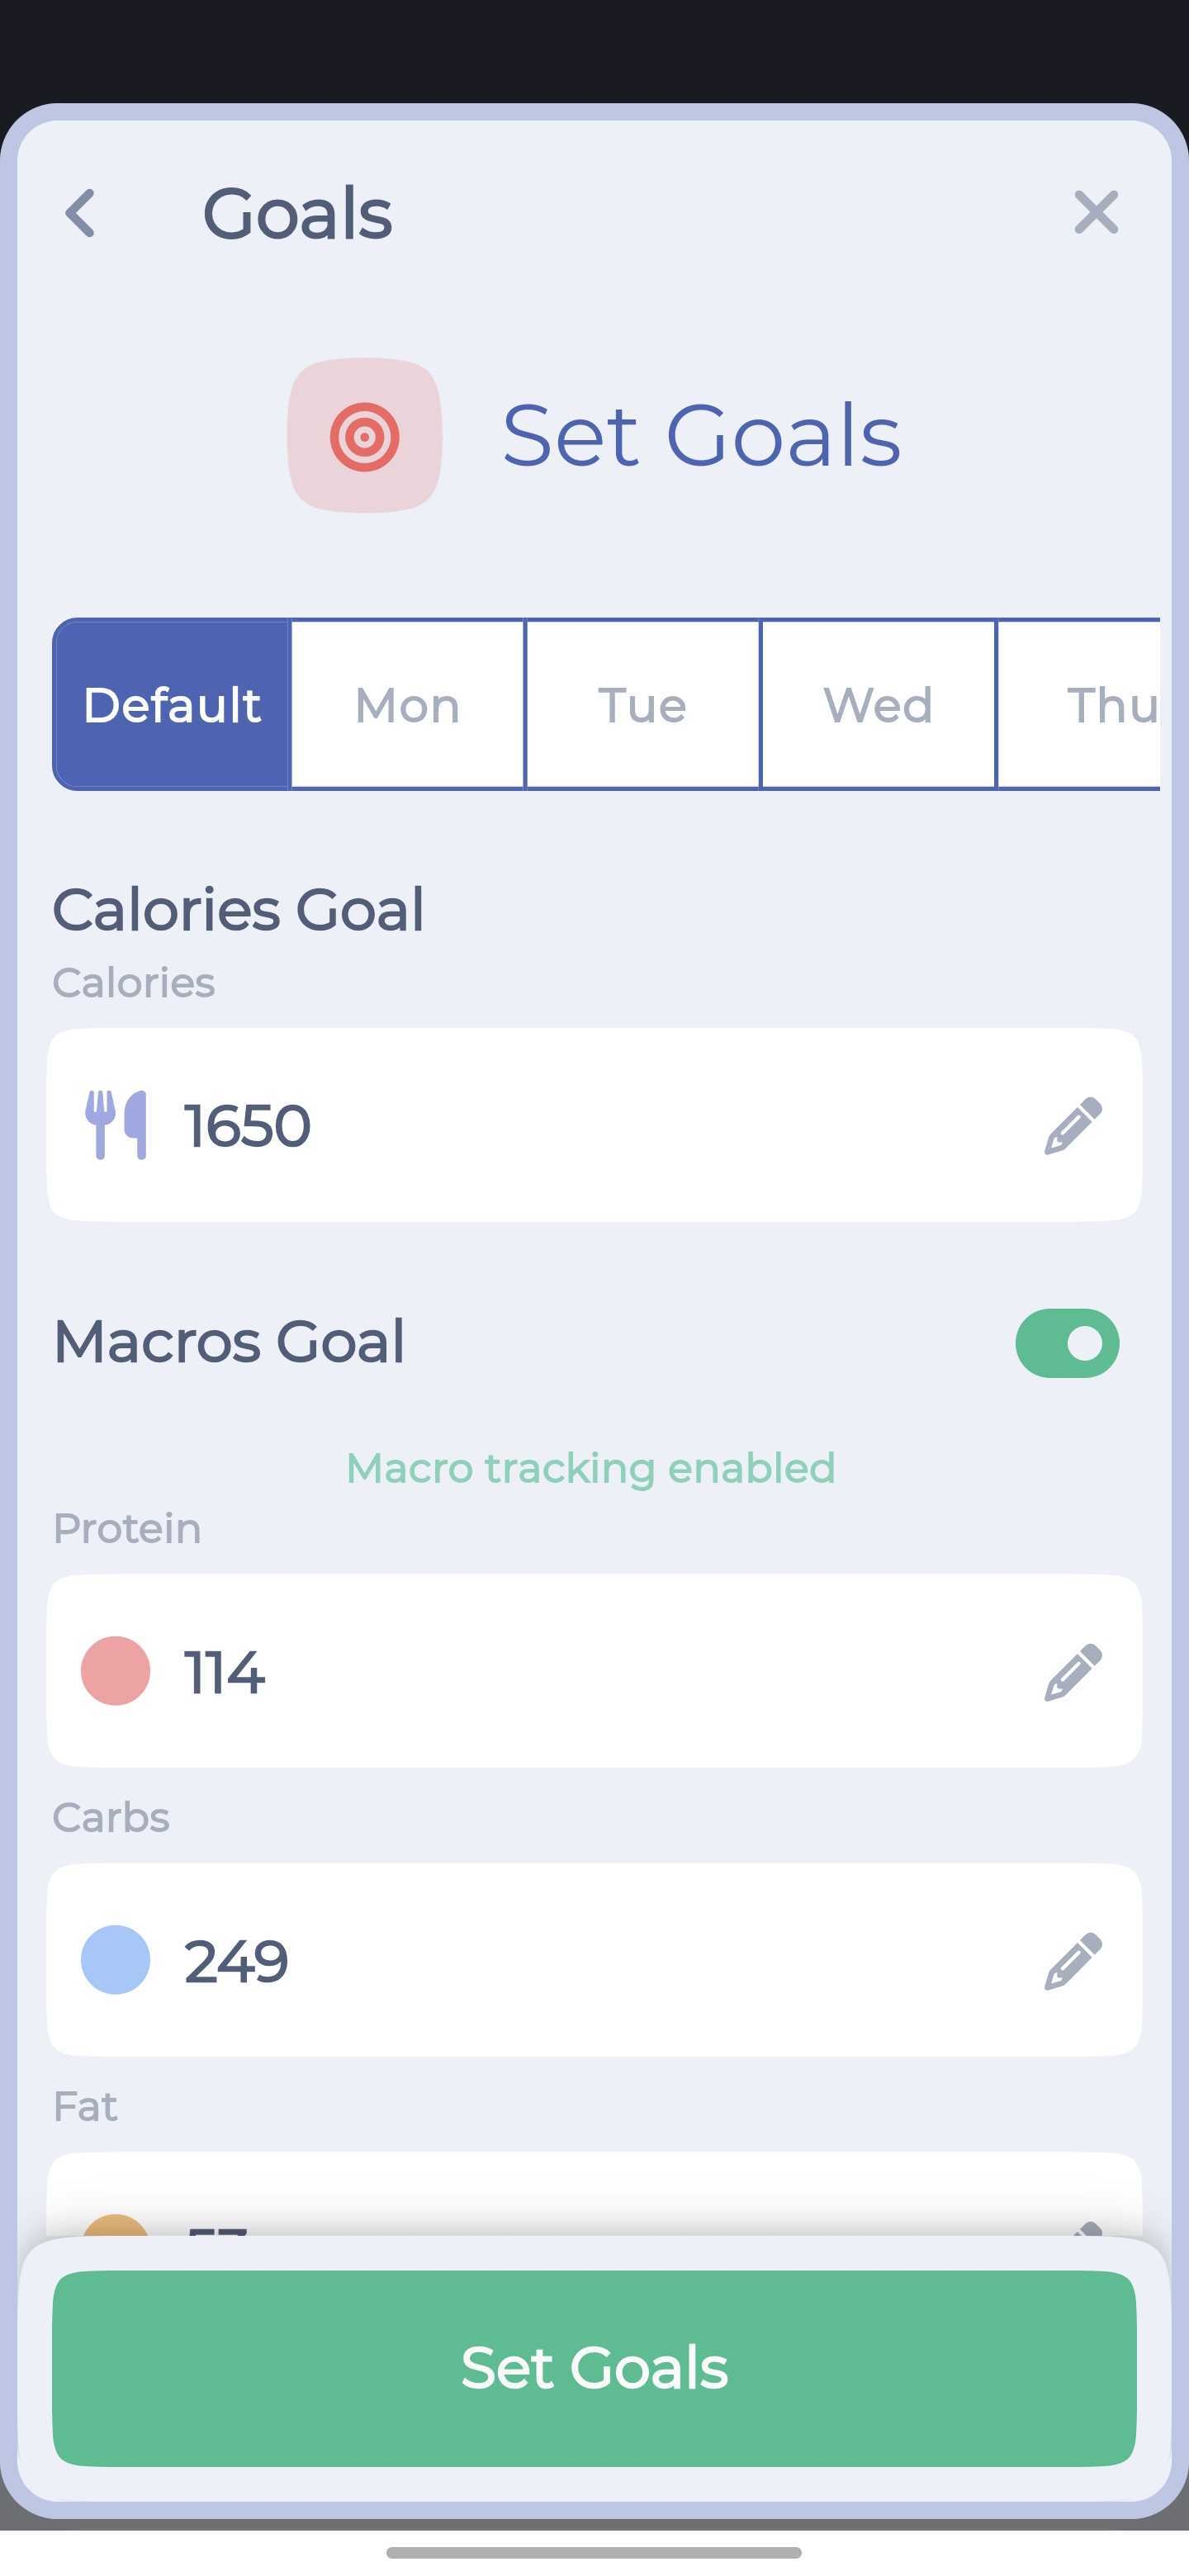
Task: Edit carbs goal with pencil icon
Action: [1072, 1960]
